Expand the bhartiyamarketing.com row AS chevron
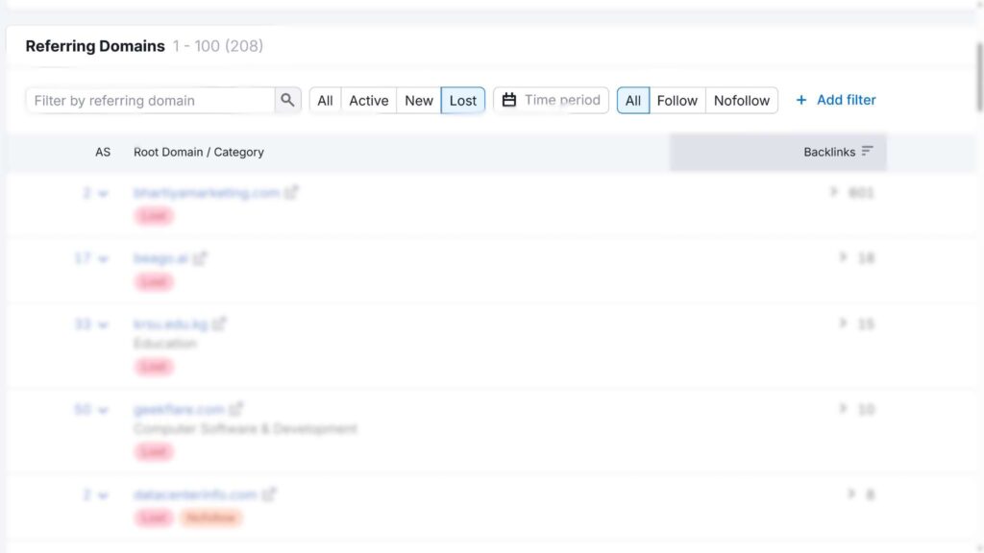This screenshot has width=984, height=553. [x=103, y=194]
